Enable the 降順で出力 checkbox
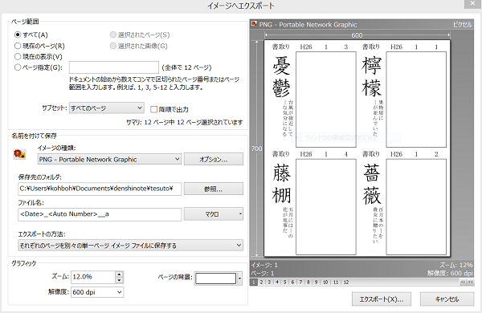Viewport: 482px width, 313px height. click(x=153, y=109)
